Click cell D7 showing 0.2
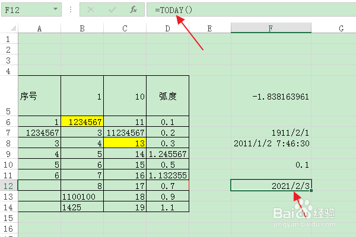 point(167,133)
